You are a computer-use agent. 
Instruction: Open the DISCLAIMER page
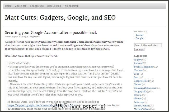pyautogui.click(x=54, y=6)
